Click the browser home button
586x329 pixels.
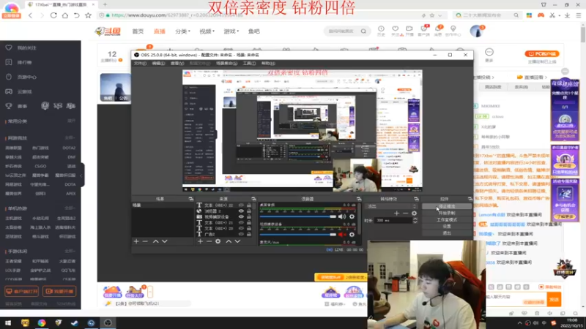pos(65,15)
